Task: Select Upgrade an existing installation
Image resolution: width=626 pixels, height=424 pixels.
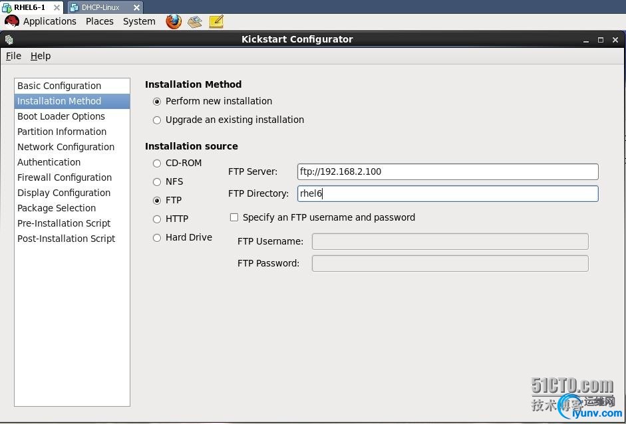Action: (157, 120)
